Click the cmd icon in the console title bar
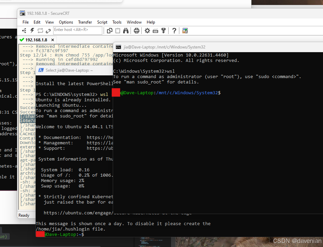Screen dimensions: 323x247 pos(118,47)
